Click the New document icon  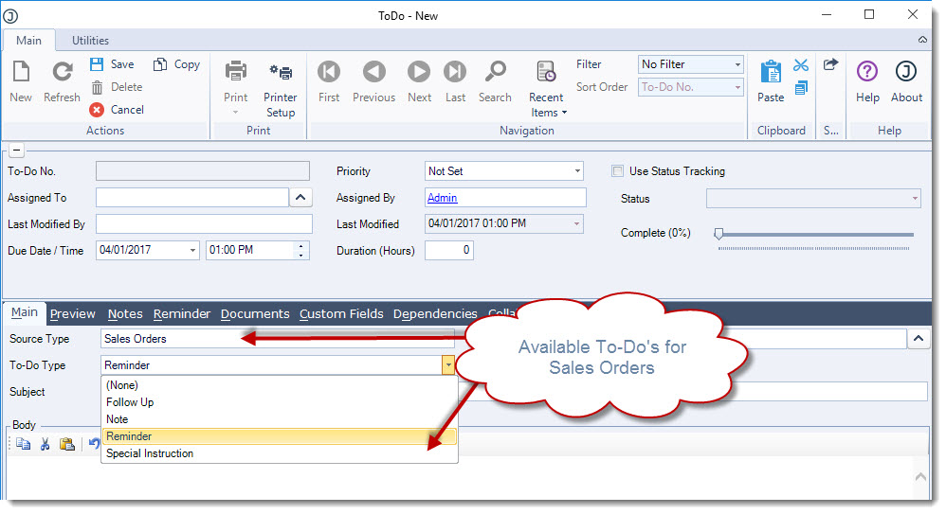click(x=21, y=72)
